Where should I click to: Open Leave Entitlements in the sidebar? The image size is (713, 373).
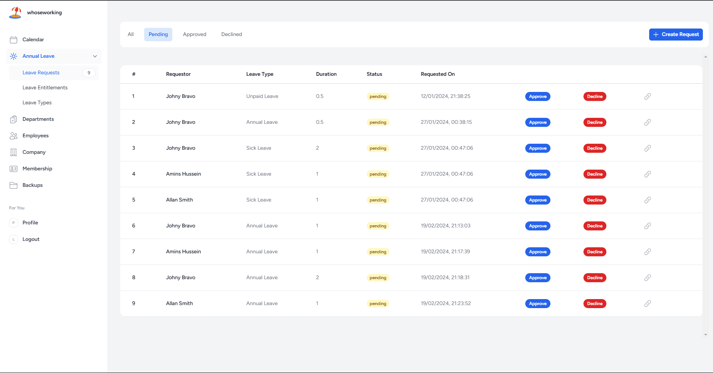(45, 88)
